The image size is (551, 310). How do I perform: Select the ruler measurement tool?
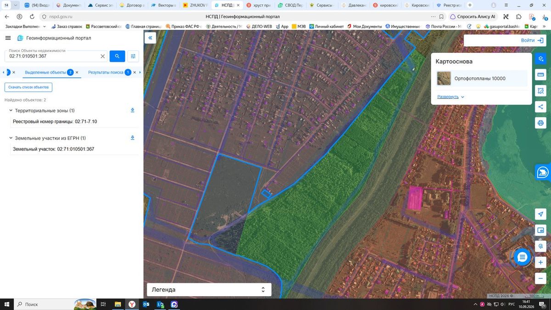click(541, 75)
